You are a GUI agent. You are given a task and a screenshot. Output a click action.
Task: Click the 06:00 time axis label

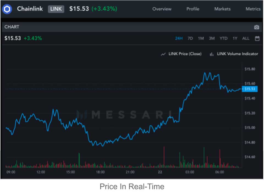click(x=219, y=172)
